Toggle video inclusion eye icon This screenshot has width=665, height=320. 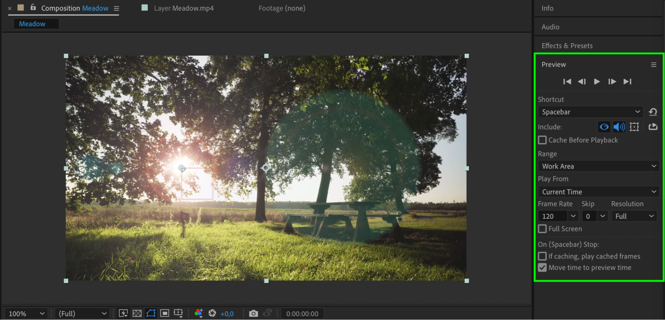tap(604, 127)
